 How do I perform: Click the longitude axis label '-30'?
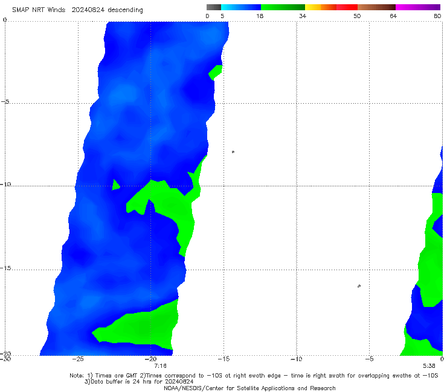point(5,359)
